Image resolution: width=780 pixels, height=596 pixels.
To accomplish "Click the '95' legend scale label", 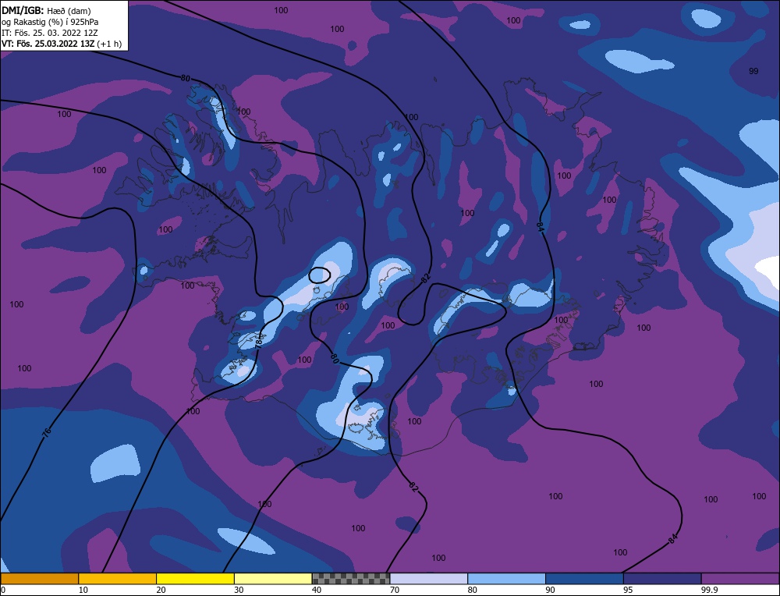I will tap(628, 590).
